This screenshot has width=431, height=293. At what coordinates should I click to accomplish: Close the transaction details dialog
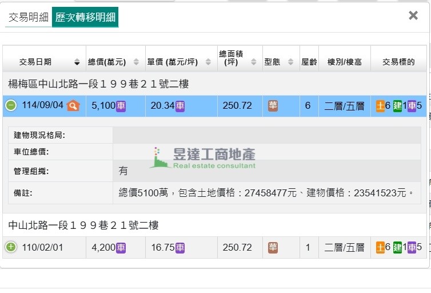point(413,15)
